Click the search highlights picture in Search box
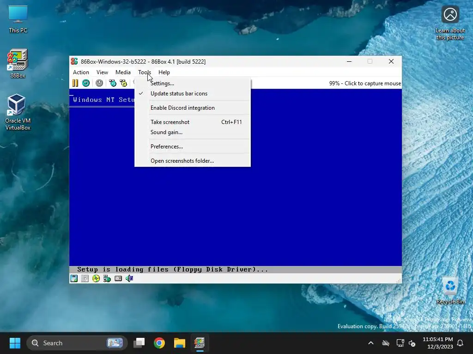 115,343
